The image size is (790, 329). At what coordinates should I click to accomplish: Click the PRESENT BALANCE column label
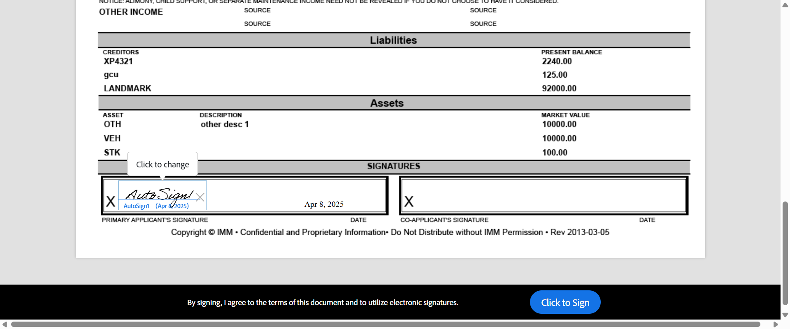[x=572, y=52]
